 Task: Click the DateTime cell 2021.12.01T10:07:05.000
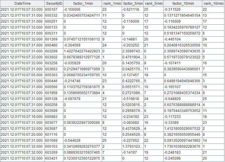pyautogui.click(x=22, y=75)
